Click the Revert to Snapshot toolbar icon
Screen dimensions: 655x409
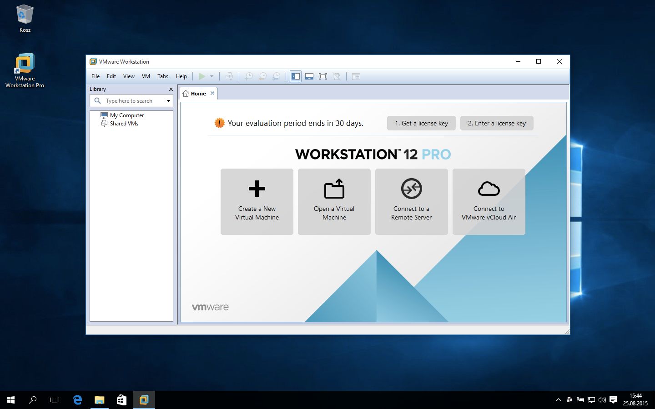(262, 76)
